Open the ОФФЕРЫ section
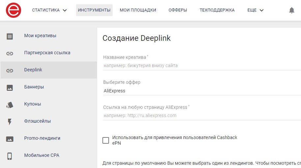 point(178,10)
